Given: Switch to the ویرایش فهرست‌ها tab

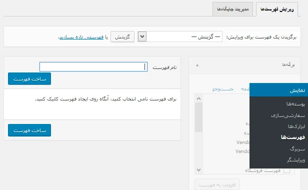Looking at the screenshot, I should pos(277,9).
